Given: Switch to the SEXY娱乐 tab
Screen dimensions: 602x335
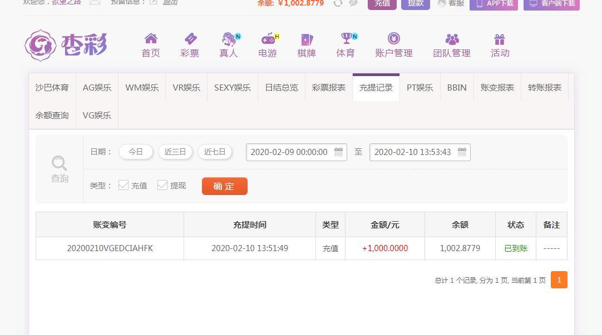Looking at the screenshot, I should [233, 87].
